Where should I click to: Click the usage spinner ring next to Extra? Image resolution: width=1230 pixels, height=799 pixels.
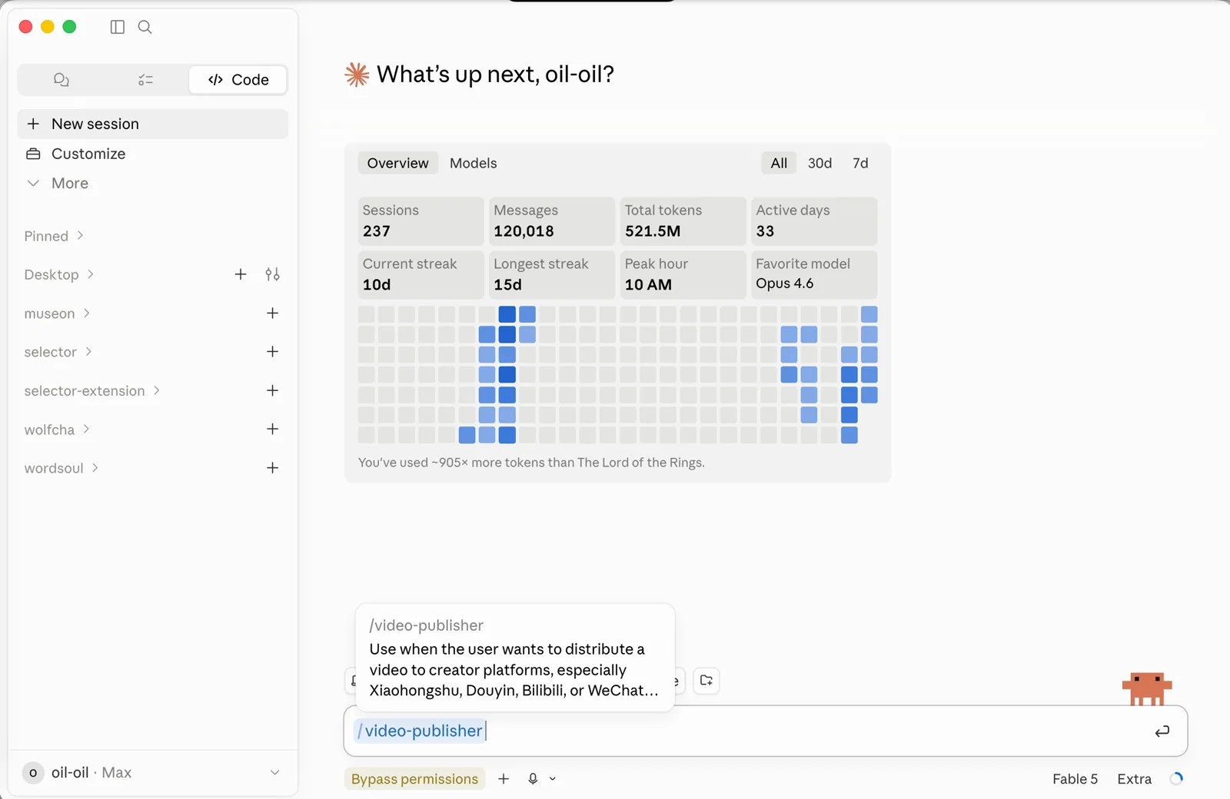click(1176, 779)
